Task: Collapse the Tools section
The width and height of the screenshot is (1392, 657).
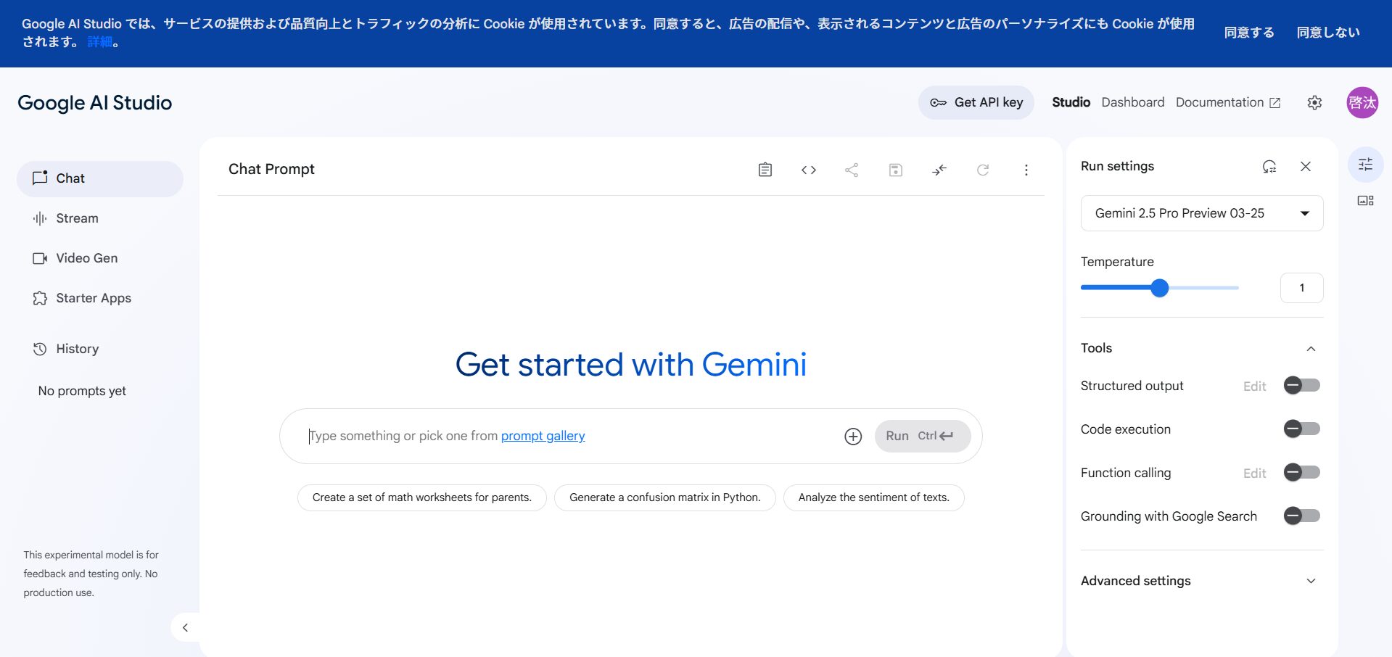Action: tap(1311, 349)
